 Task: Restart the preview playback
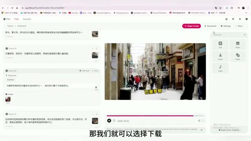(x=114, y=121)
